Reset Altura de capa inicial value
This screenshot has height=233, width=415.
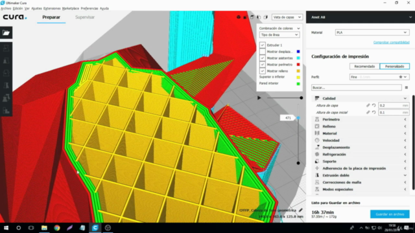(373, 112)
